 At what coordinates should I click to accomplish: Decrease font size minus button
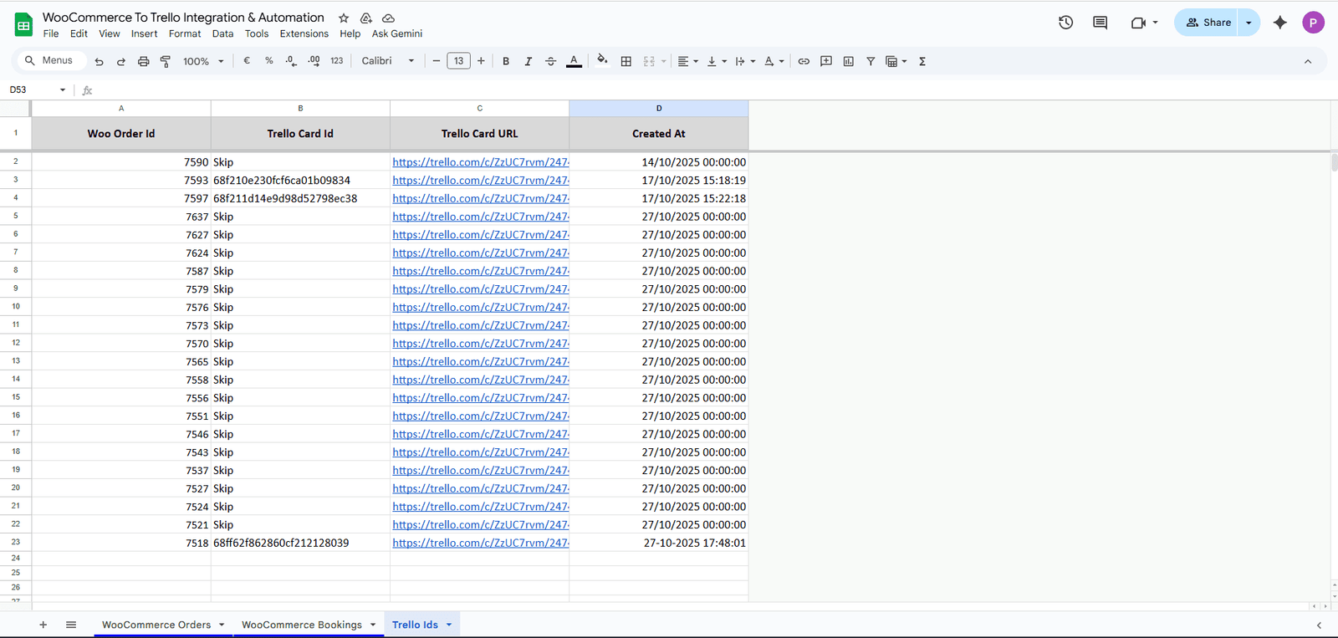click(x=436, y=61)
